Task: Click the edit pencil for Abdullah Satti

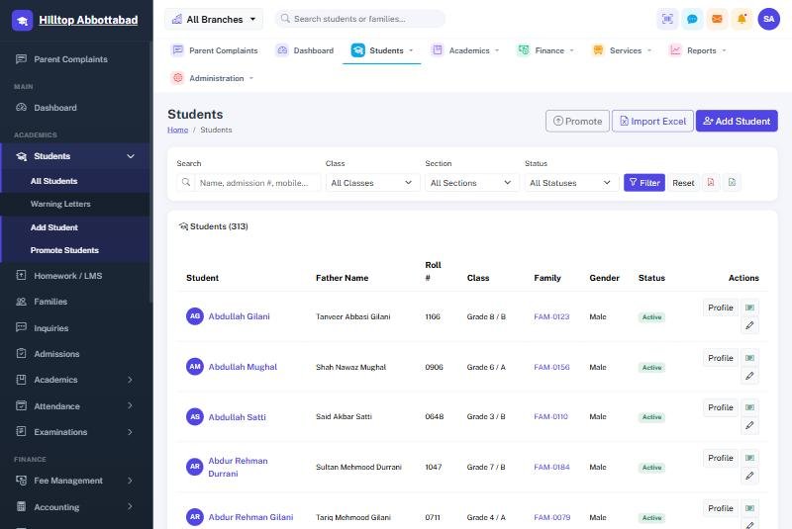Action: [x=749, y=425]
